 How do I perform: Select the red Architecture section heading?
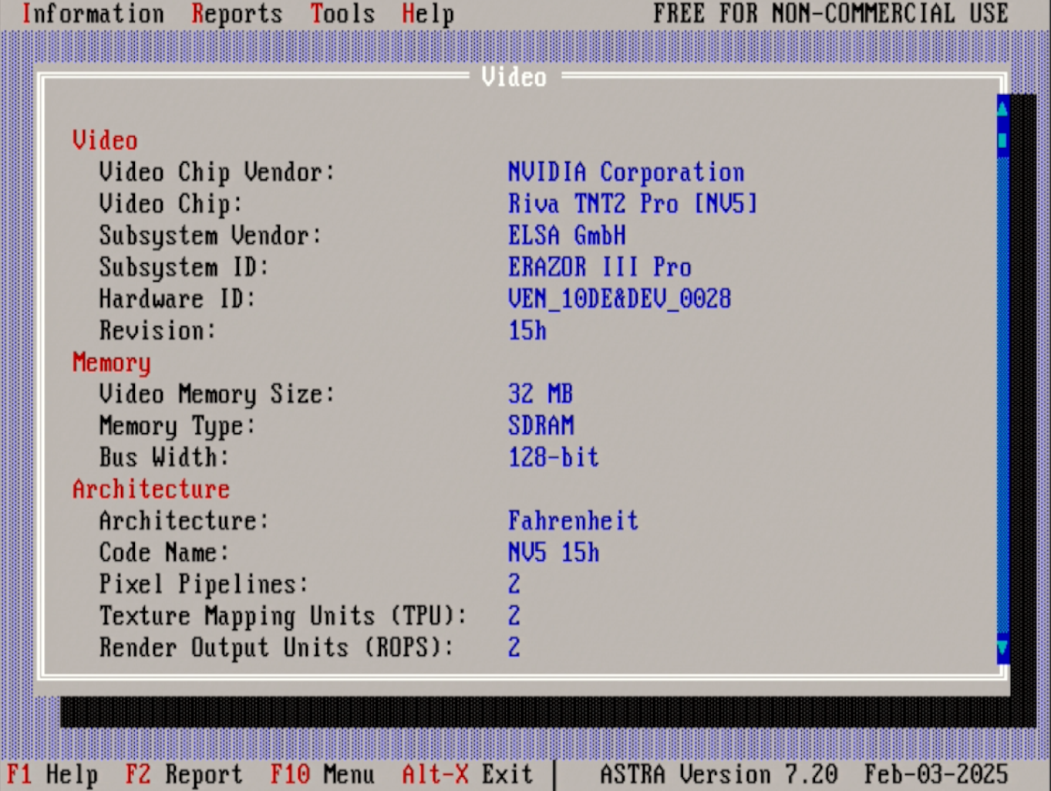pyautogui.click(x=151, y=488)
